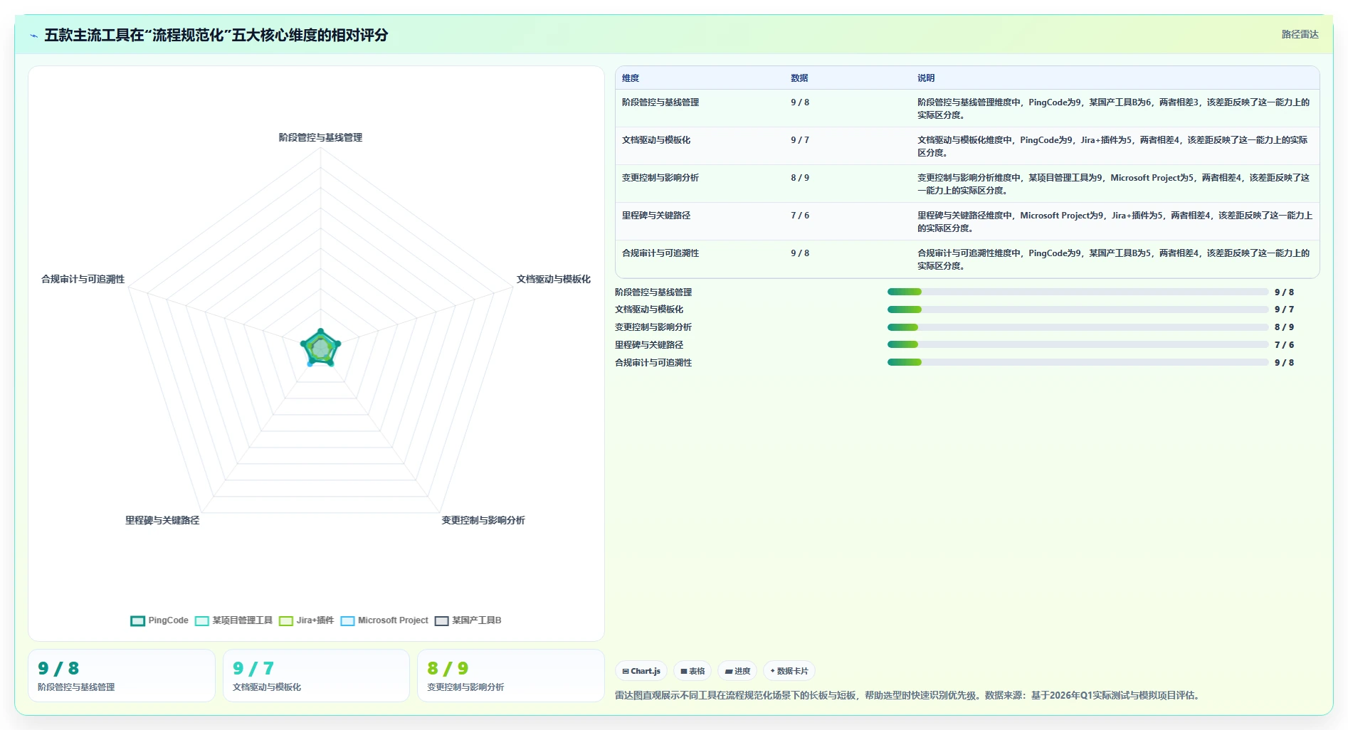
Task: Open the 9 / 7 文档驱动与模板化 data card
Action: click(316, 675)
